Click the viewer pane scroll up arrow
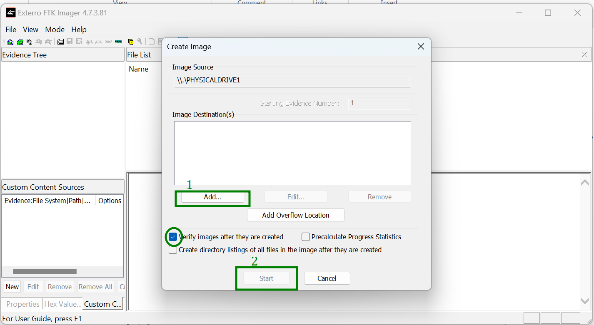The height and width of the screenshot is (325, 594). click(x=585, y=182)
